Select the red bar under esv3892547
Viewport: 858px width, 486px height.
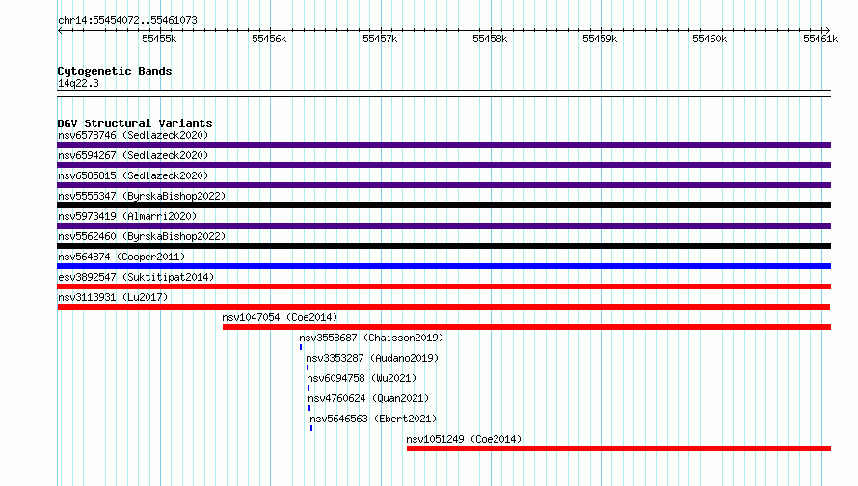[443, 286]
